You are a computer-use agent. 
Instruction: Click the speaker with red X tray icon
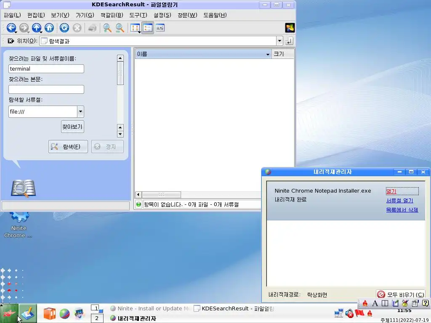tap(349, 313)
